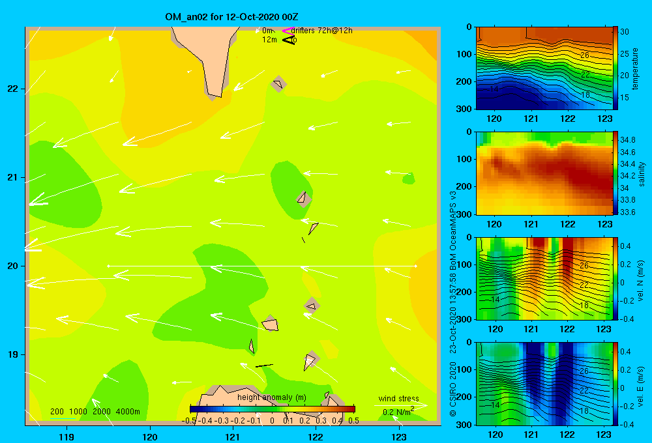Screen dimensions: 652x443
Task: Select the 'wind stress' legend label
Action: point(398,398)
